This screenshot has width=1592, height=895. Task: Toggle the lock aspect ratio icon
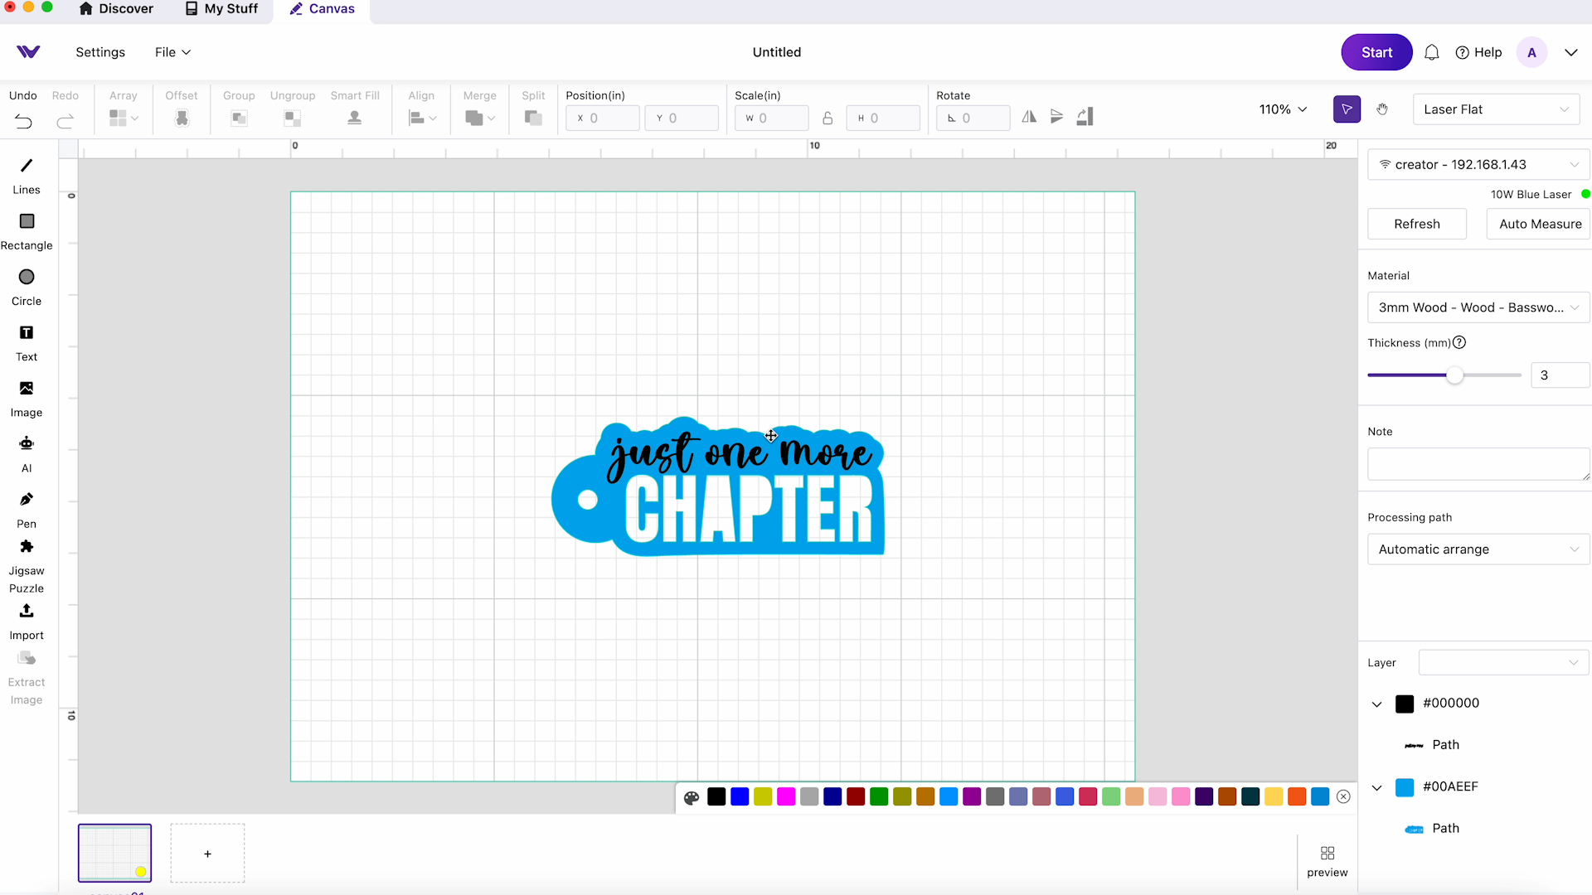click(x=827, y=117)
